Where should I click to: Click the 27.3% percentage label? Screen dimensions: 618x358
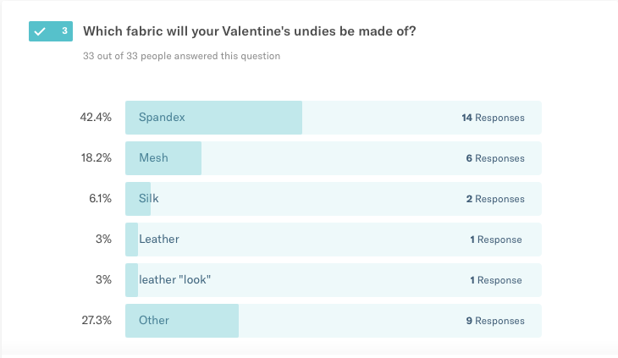click(x=97, y=320)
